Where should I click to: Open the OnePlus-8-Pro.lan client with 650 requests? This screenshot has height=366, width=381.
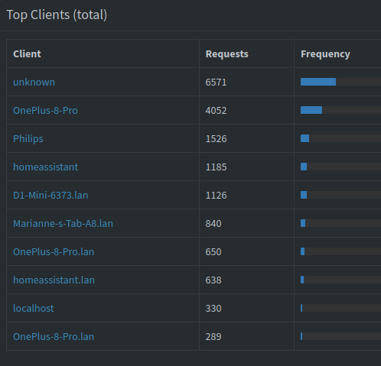click(54, 251)
